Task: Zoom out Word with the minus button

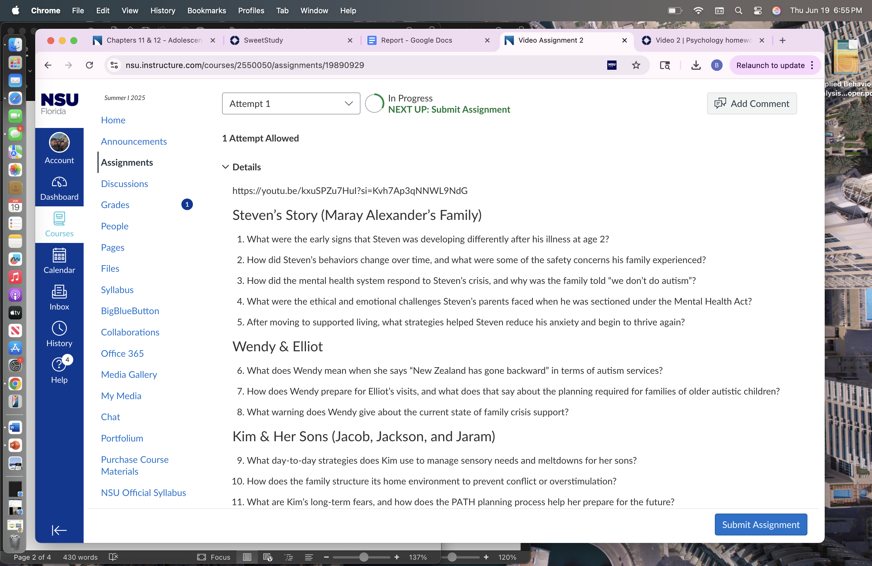Action: click(x=326, y=557)
